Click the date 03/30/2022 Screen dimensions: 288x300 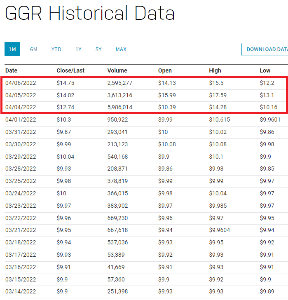[x=21, y=144]
